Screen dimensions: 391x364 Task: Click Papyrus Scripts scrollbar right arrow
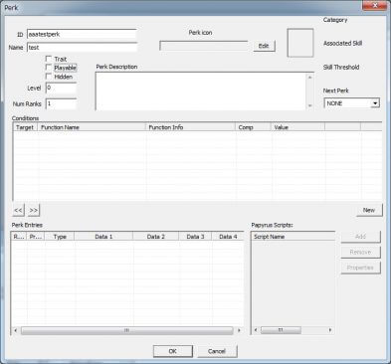pos(330,330)
